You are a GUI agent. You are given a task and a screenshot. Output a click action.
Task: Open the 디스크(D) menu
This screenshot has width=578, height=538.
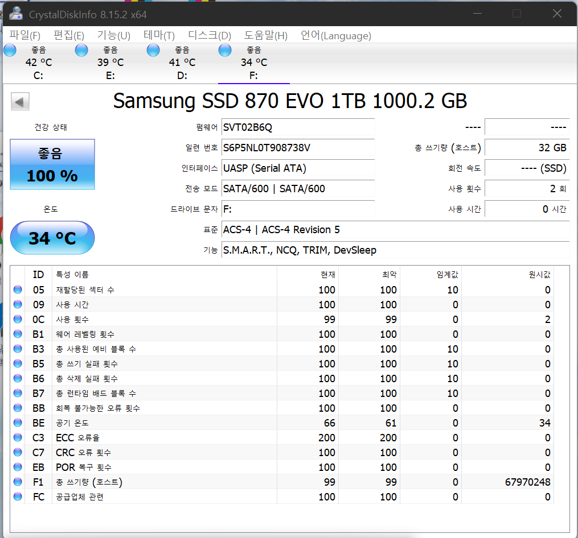210,36
